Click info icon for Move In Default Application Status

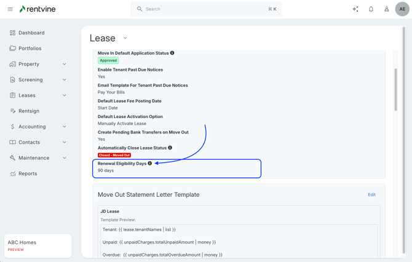coord(172,53)
